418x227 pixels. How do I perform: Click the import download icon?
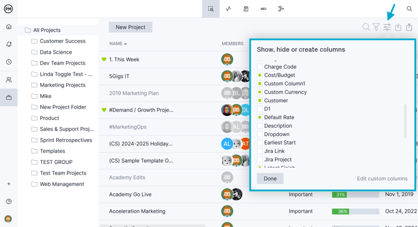coord(398,27)
